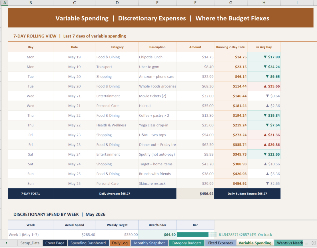Click the ▼ $22.65 variance cell

pos(264,154)
